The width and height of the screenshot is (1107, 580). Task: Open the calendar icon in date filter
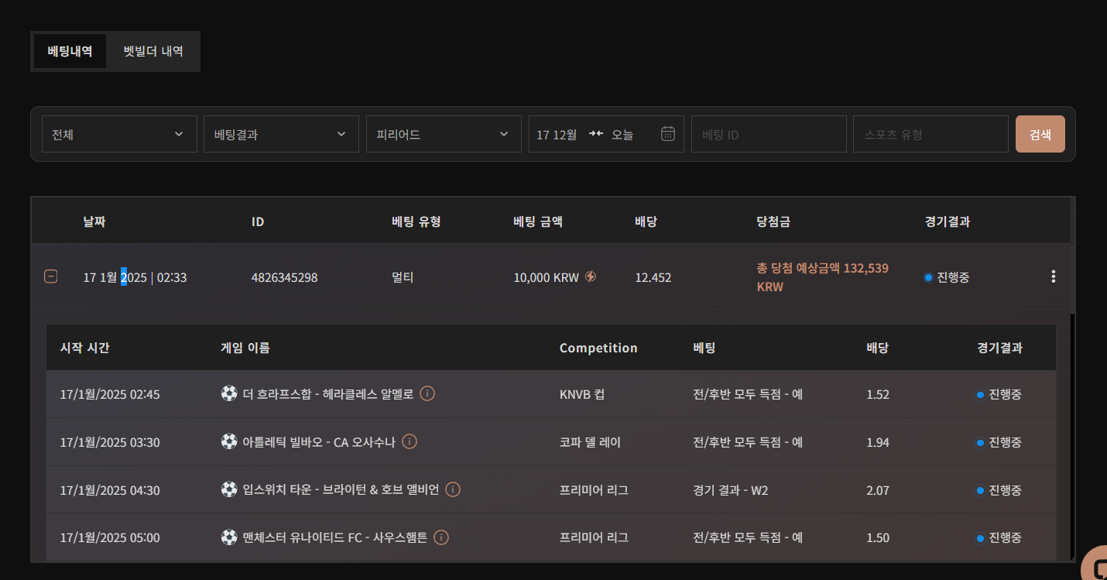pos(668,134)
